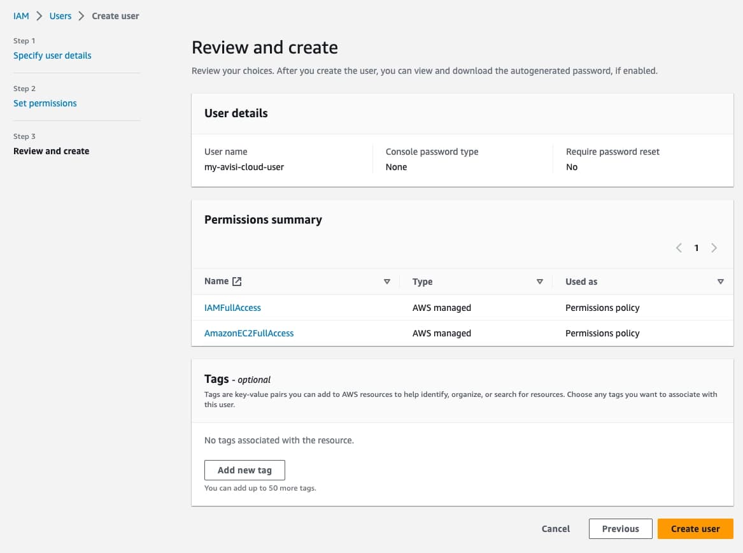Open the Name column filter dropdown
The width and height of the screenshot is (743, 553).
[387, 281]
